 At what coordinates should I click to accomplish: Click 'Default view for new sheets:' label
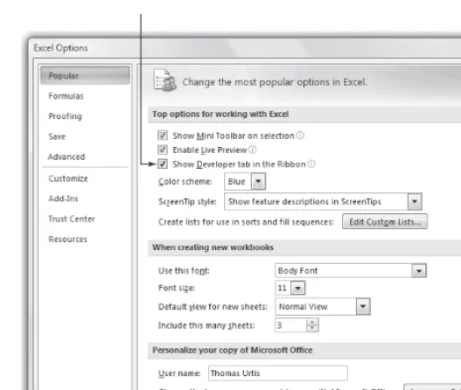coord(213,307)
